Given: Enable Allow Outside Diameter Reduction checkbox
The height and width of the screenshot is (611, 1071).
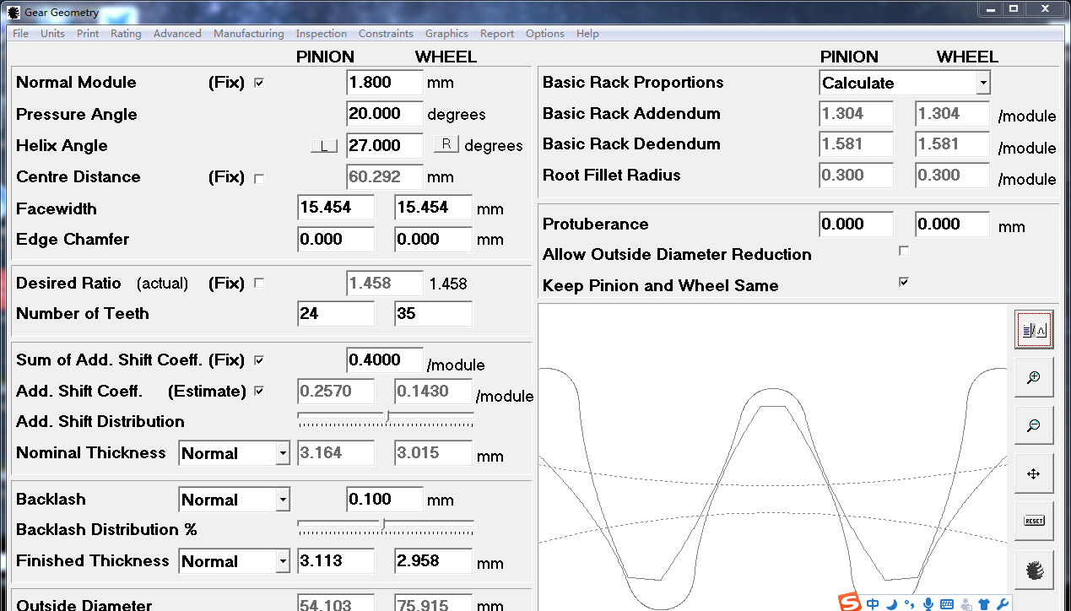Looking at the screenshot, I should click(x=904, y=251).
